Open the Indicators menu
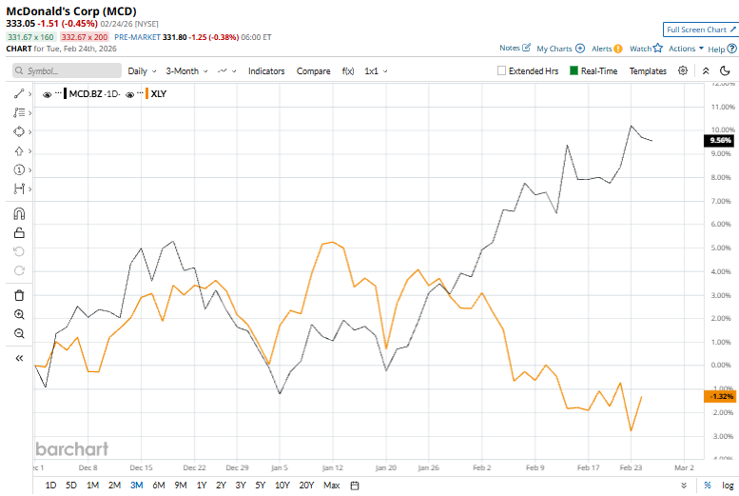739x496 pixels. (x=266, y=70)
